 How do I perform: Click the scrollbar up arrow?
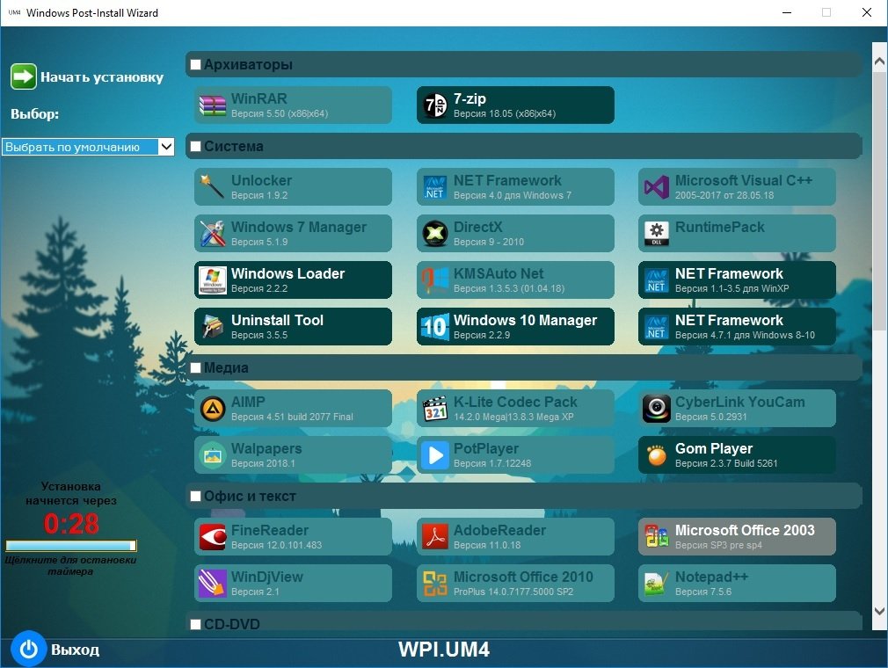tap(879, 62)
